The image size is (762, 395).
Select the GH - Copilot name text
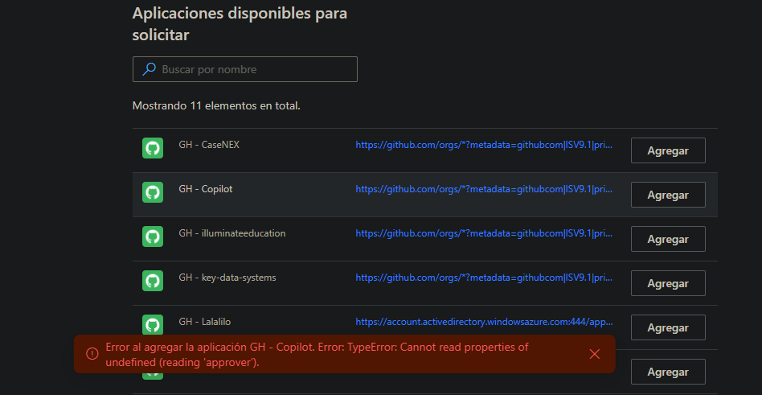[206, 189]
